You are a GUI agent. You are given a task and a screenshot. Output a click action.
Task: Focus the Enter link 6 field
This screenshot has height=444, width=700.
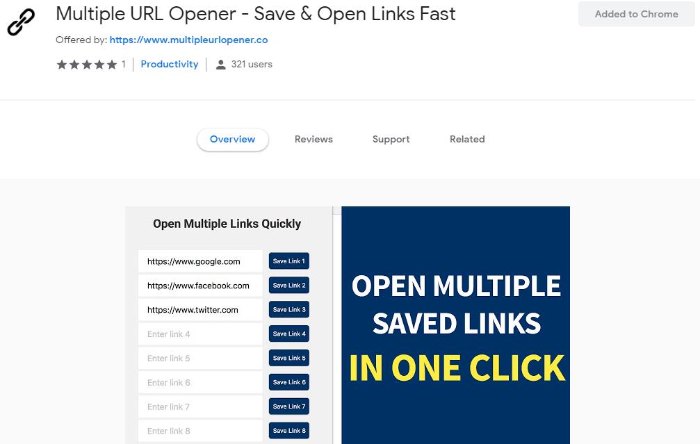[200, 382]
